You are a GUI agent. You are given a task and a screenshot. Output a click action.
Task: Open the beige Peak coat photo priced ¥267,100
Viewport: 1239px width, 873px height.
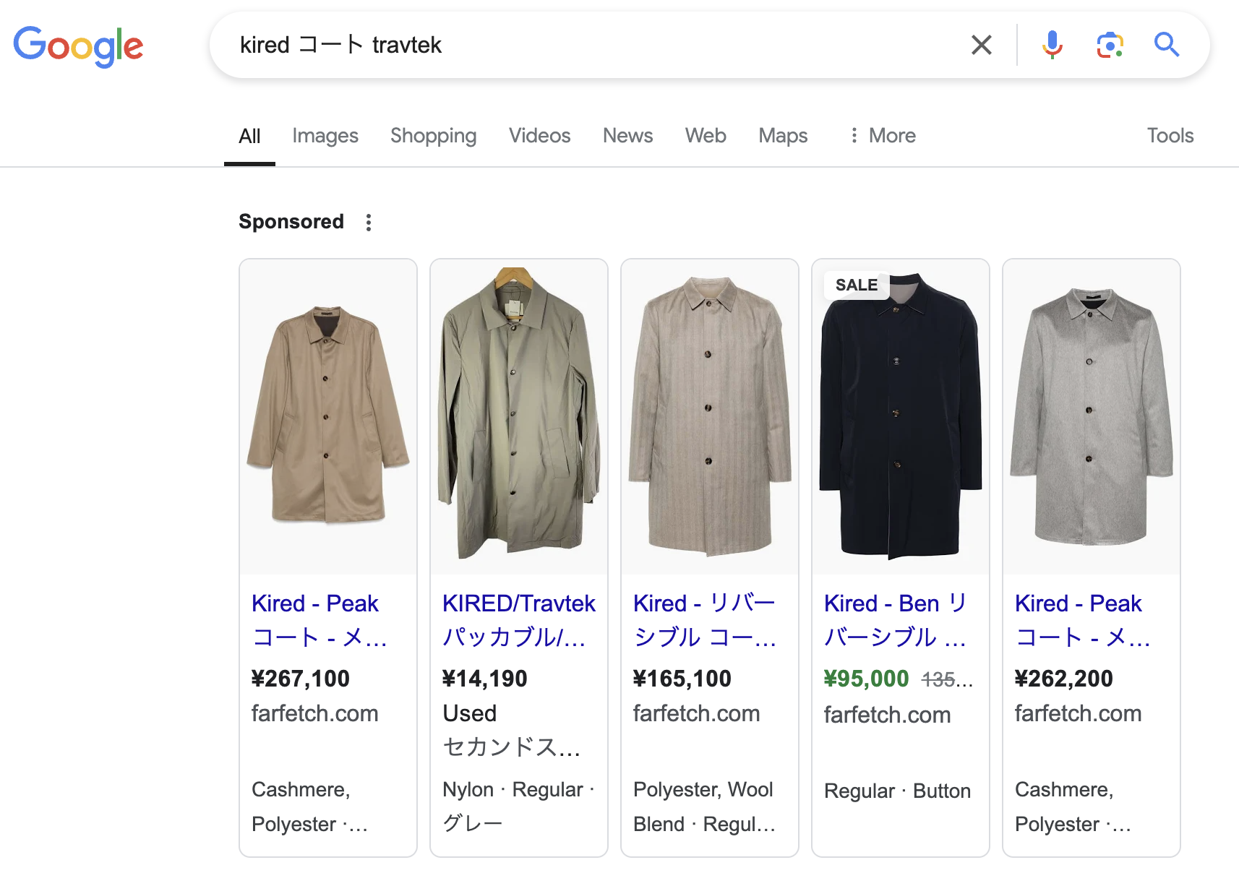click(x=328, y=417)
